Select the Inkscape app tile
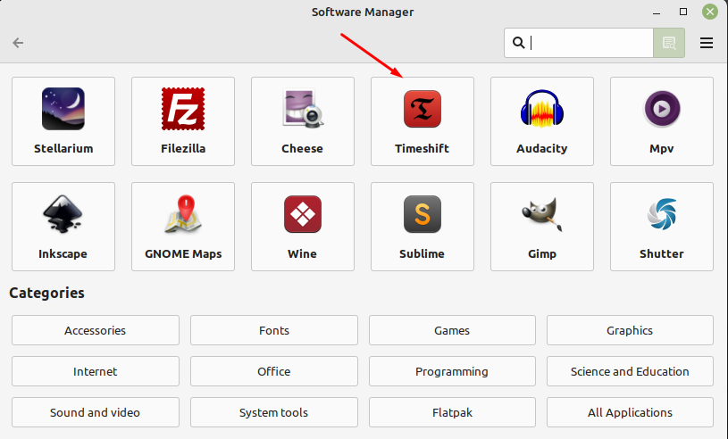 coord(63,227)
